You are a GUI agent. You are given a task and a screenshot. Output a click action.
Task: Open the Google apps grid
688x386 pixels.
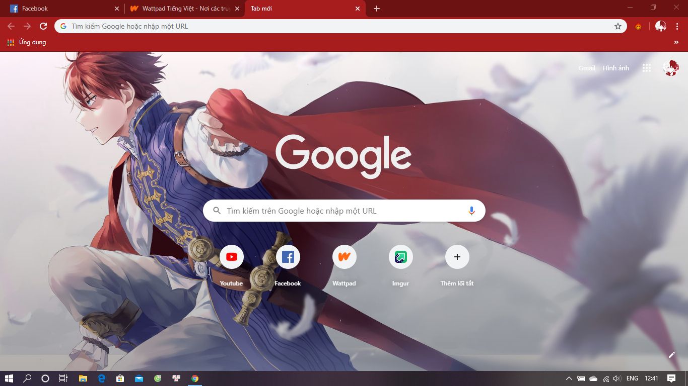pos(647,68)
